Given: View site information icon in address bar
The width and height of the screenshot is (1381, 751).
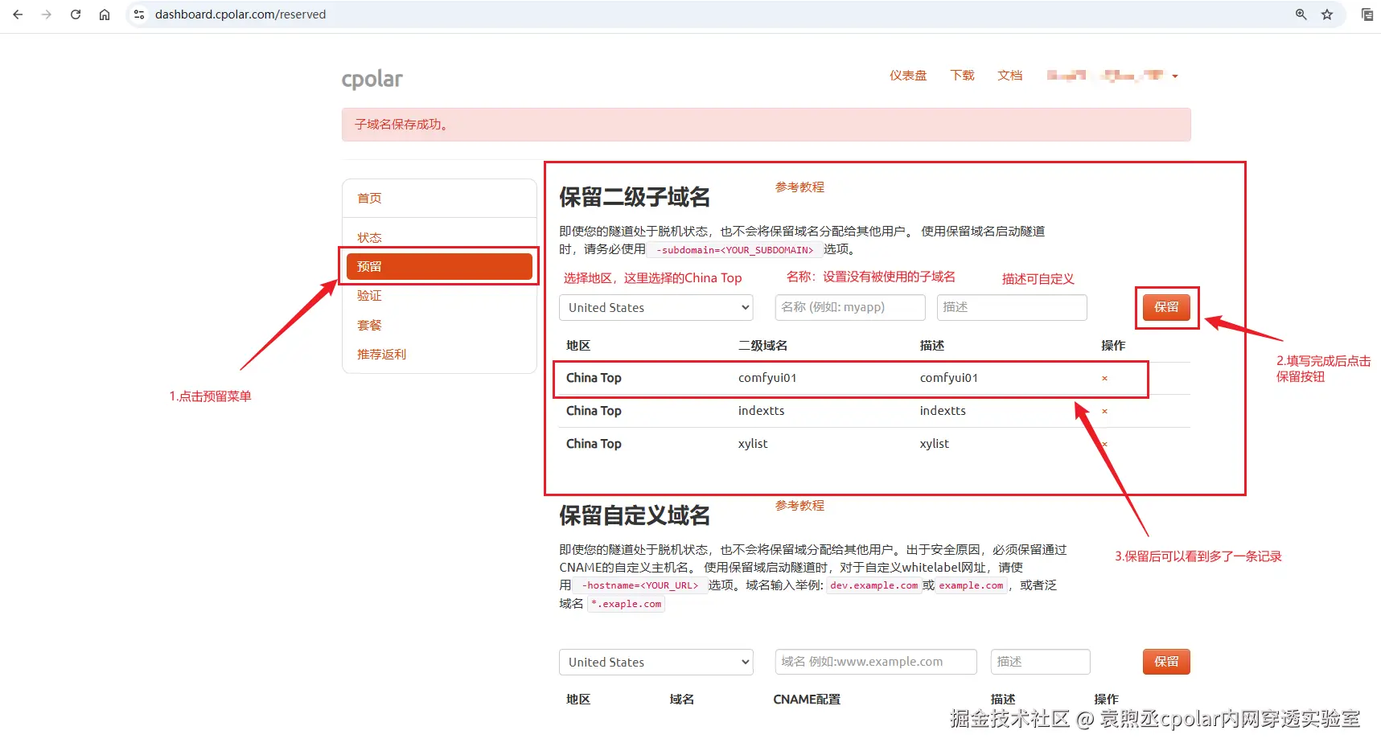Looking at the screenshot, I should pos(139,14).
